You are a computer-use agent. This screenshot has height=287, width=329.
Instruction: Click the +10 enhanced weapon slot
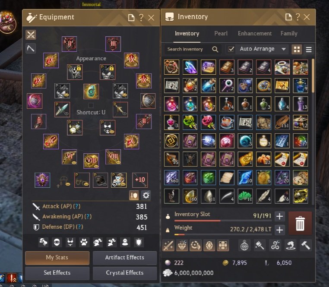tap(140, 180)
